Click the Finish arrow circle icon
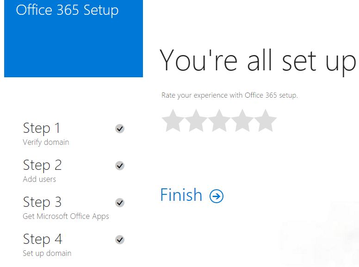 tap(217, 196)
